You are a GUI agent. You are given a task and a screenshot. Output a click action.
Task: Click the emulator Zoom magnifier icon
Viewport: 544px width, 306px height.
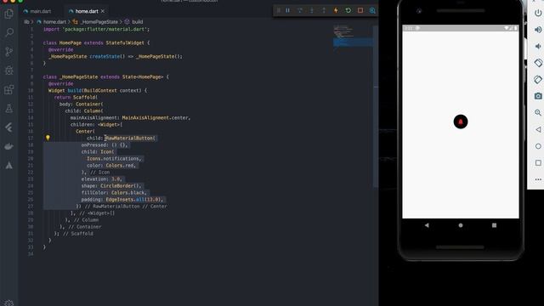538,113
